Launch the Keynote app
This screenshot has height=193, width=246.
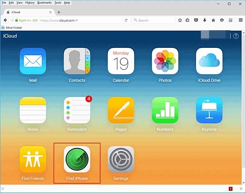coord(209,110)
